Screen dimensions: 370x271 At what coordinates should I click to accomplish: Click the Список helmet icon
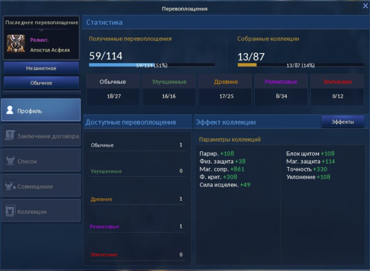(x=10, y=161)
